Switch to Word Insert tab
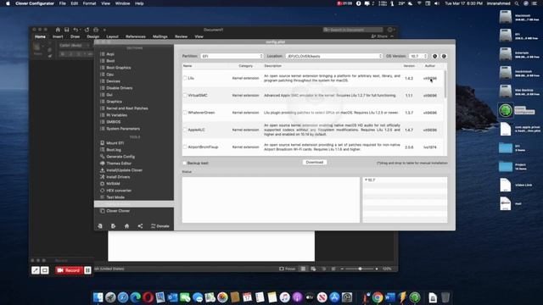543x305 pixels. tap(58, 36)
